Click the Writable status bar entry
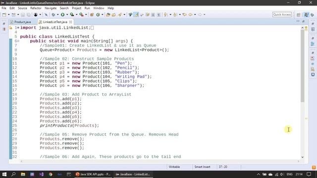Screen dimensions: 317x178 pyautogui.click(x=174, y=167)
